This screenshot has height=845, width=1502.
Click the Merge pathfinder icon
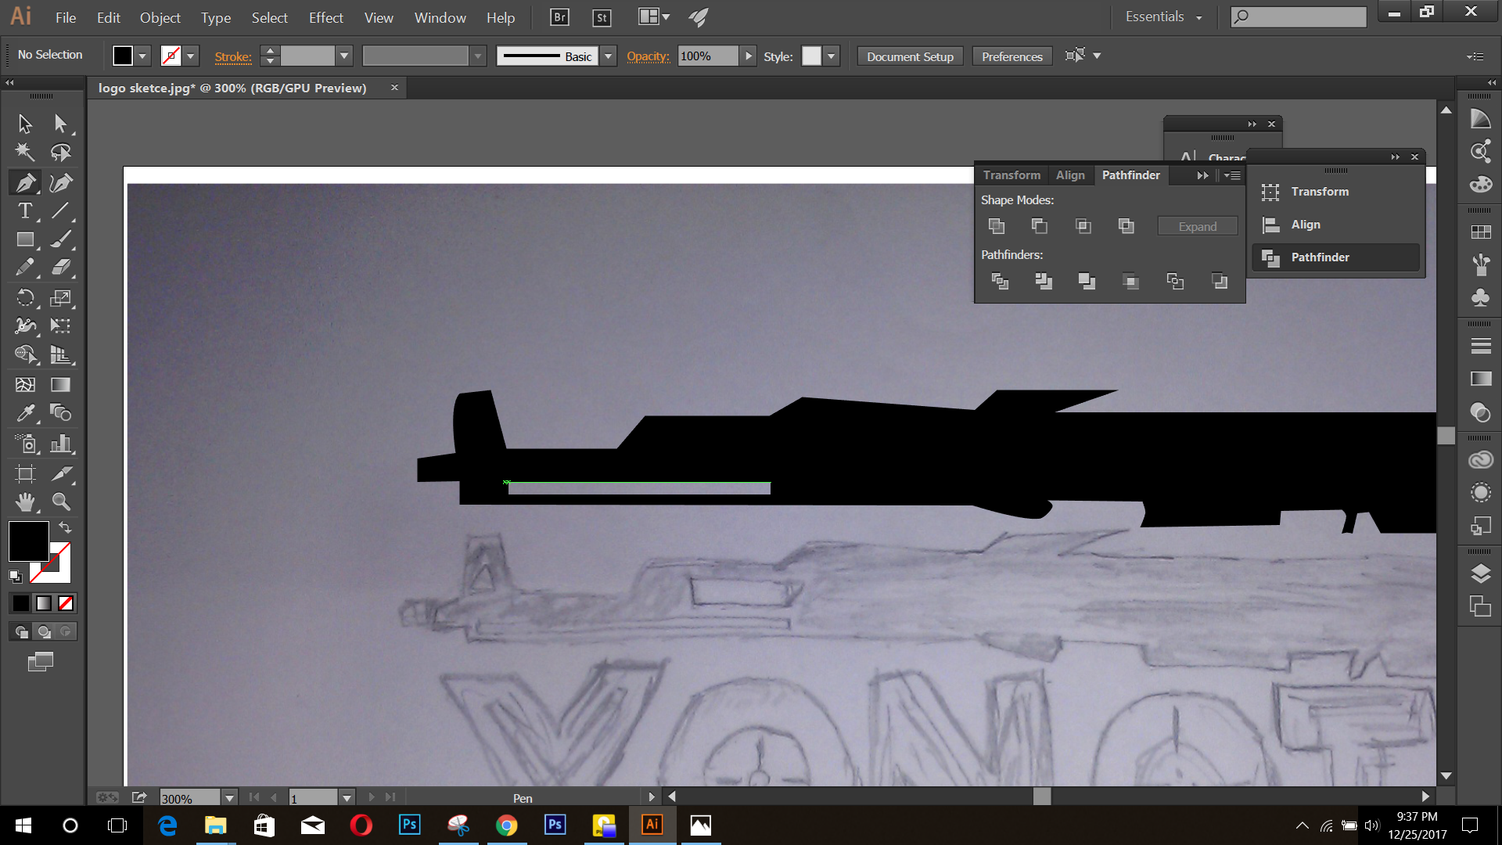tap(1087, 281)
